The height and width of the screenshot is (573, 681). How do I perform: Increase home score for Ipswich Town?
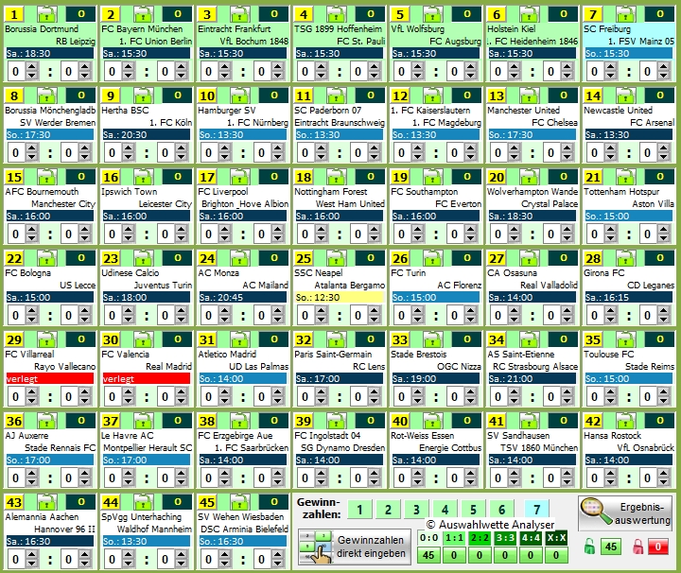pyautogui.click(x=128, y=229)
